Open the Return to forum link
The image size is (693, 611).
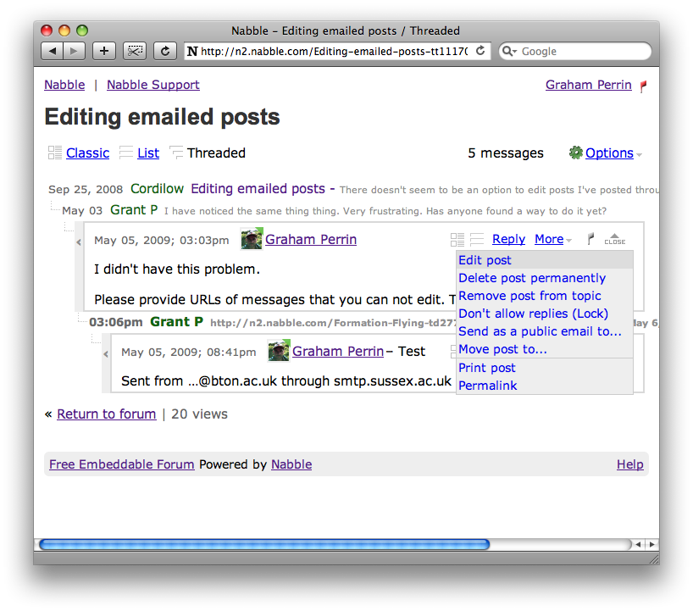coord(106,414)
